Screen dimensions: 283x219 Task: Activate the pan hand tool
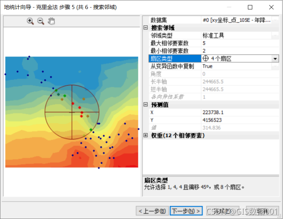(51, 21)
